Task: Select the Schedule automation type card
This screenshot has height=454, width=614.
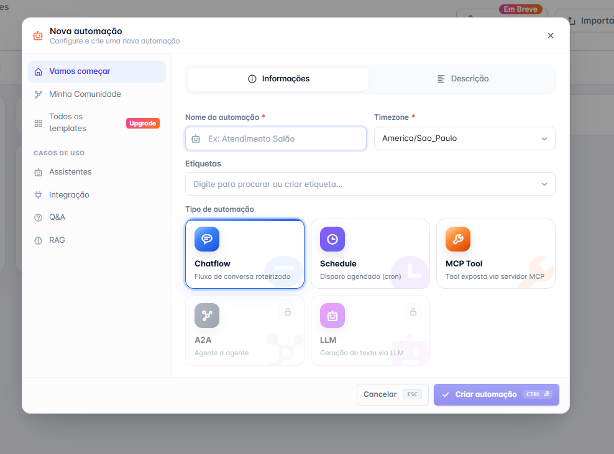Action: click(x=370, y=253)
